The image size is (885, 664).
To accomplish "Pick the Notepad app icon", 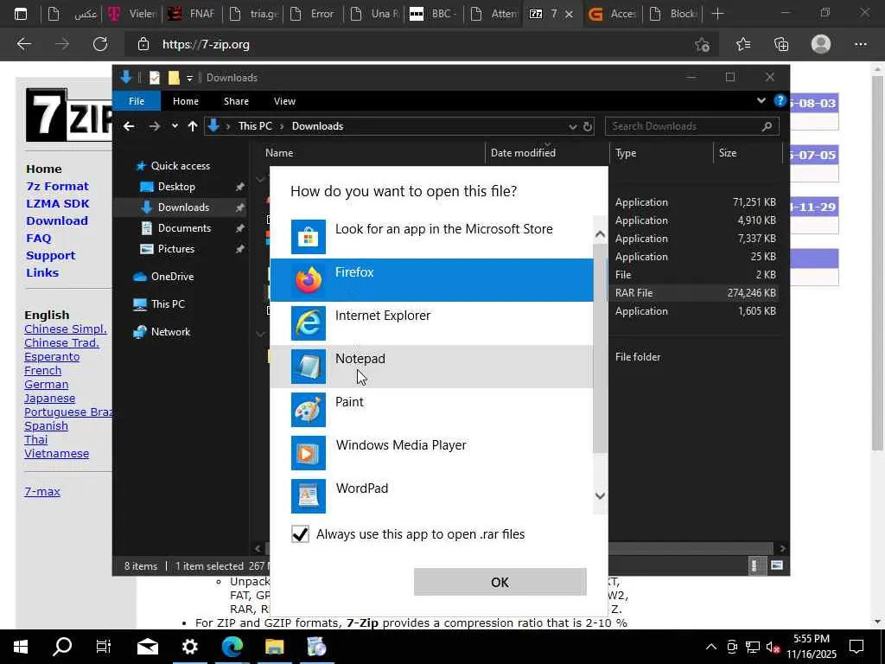I will point(309,367).
